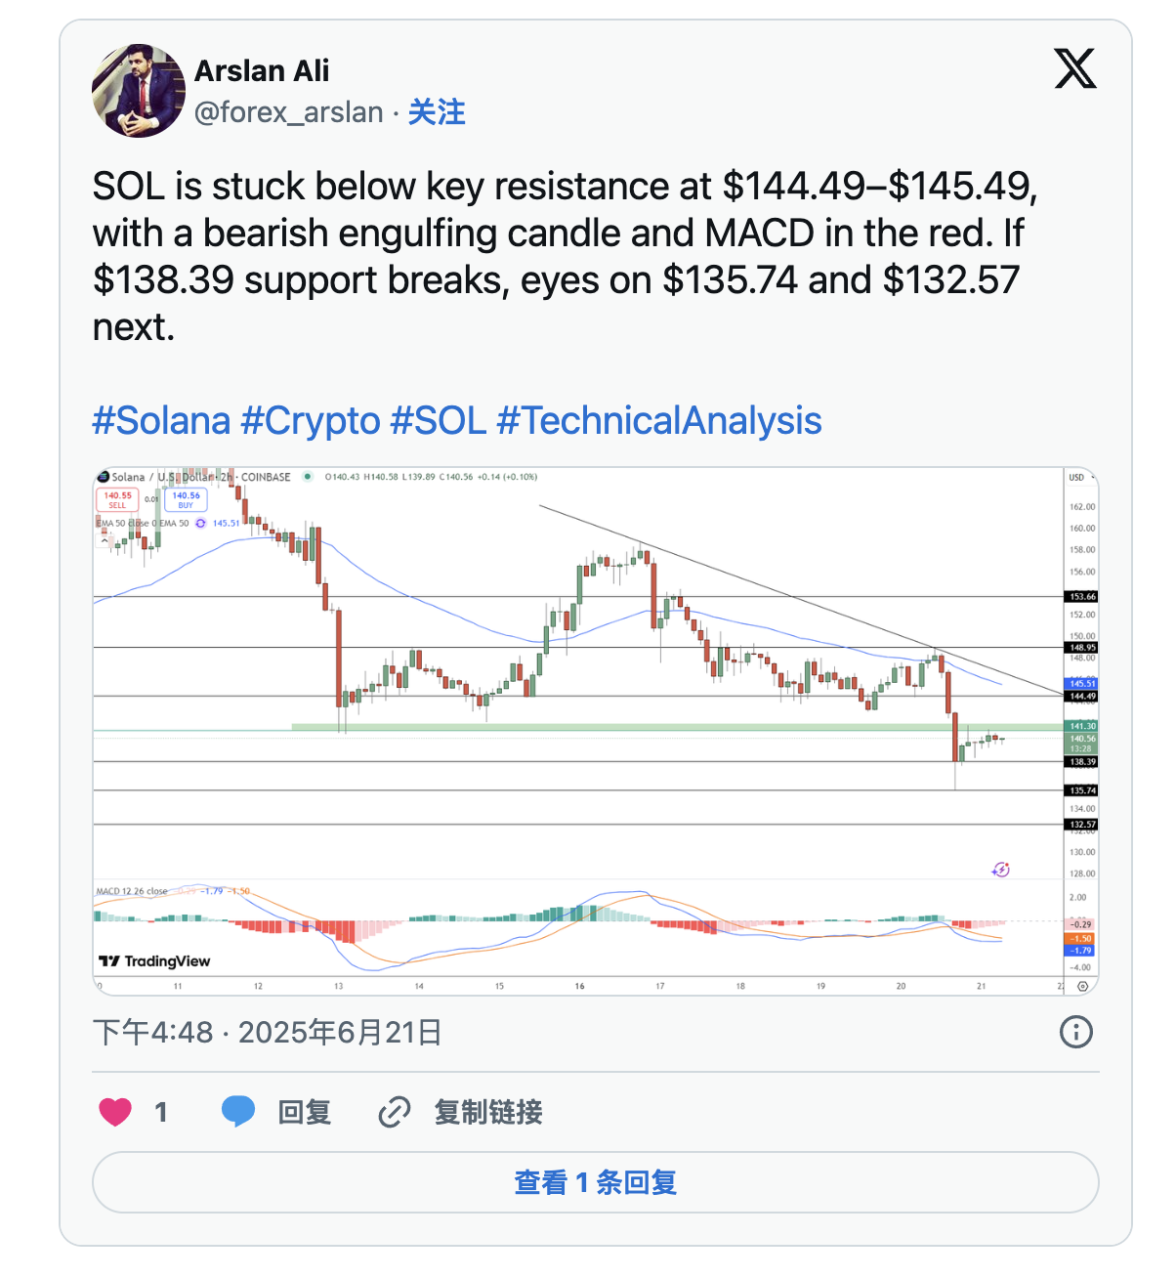This screenshot has height=1278, width=1176.
Task: Open Arslan Ali's profile picture
Action: point(138,91)
